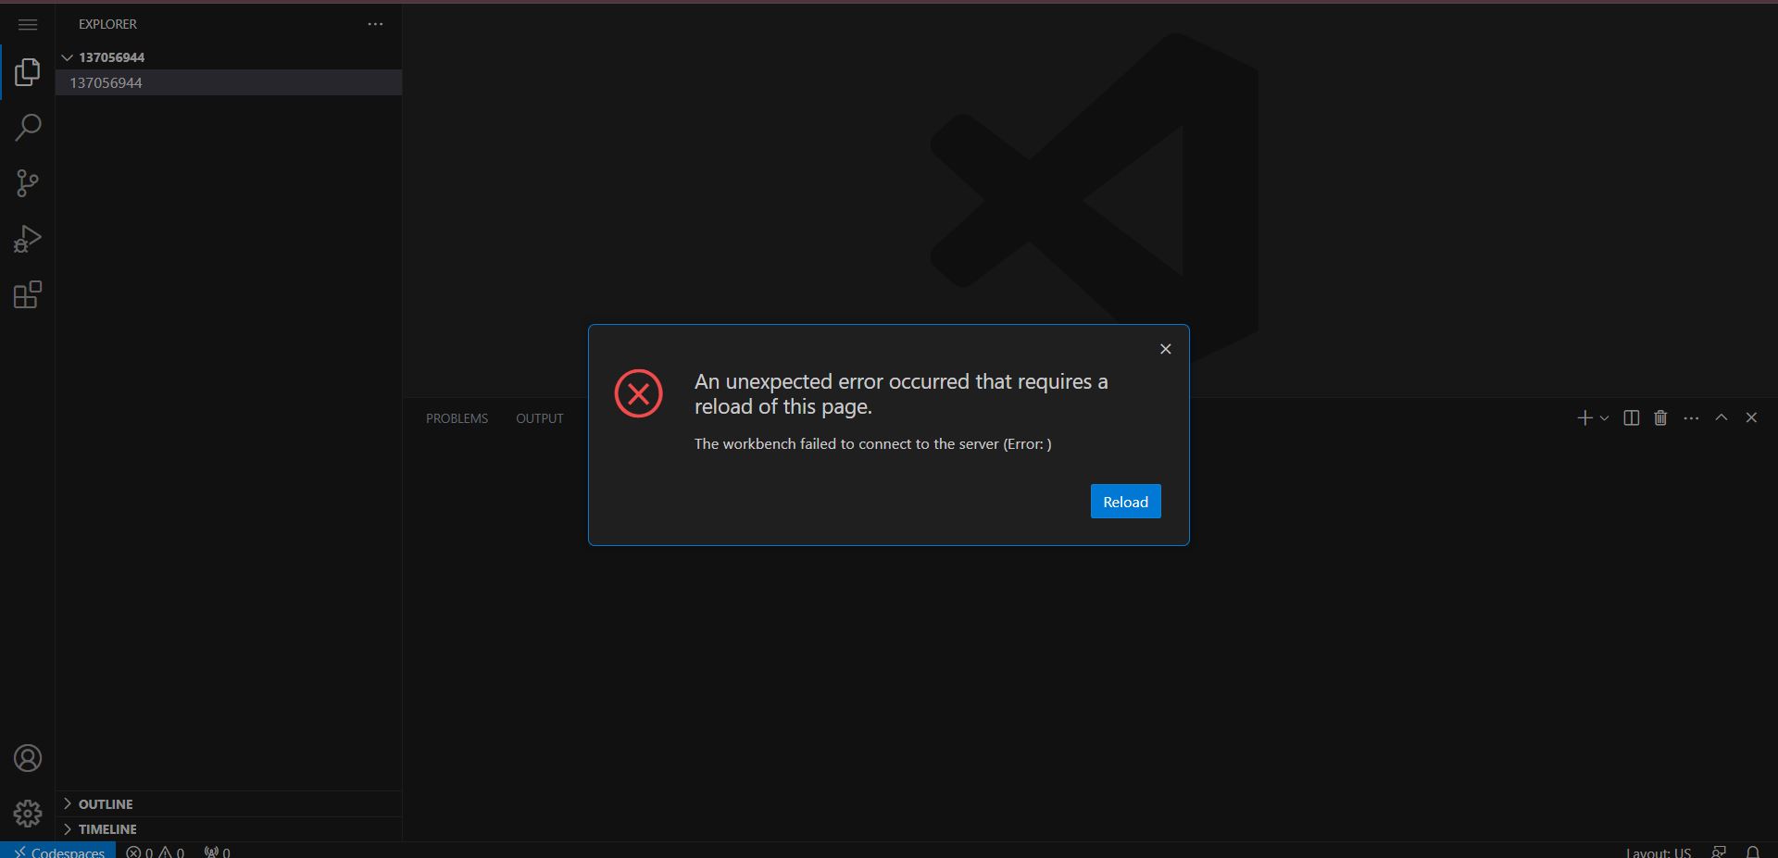Switch to the OUTPUT tab
Viewport: 1778px width, 858px height.
pos(539,417)
